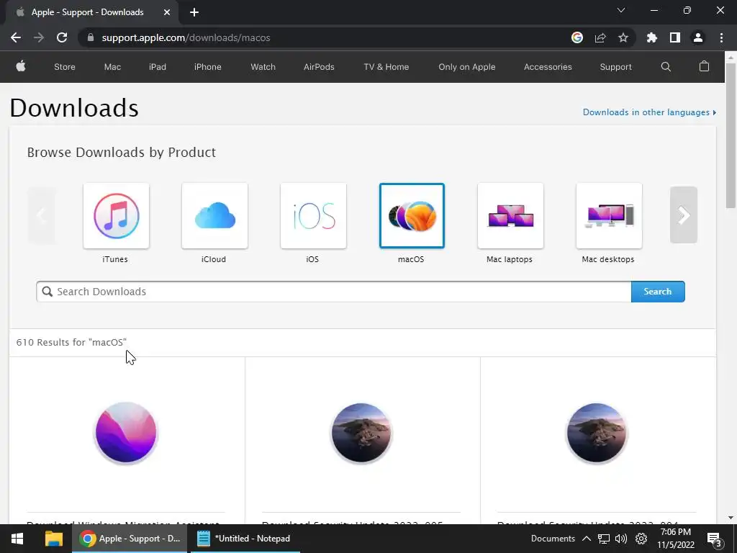Select the iCloud product tile

click(x=214, y=216)
